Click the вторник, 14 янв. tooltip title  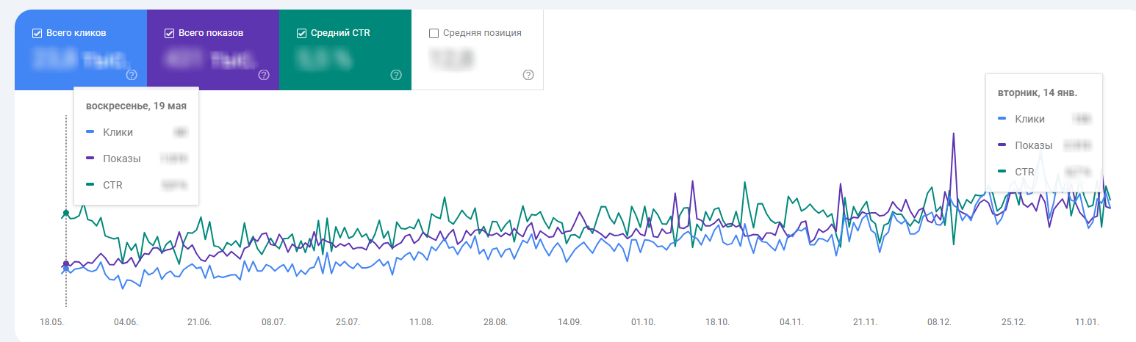1037,93
